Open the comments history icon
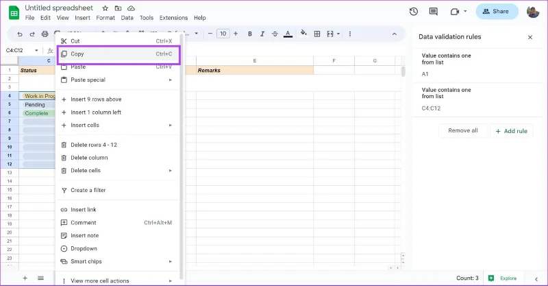Screen dimensions: 548x286 point(434,12)
